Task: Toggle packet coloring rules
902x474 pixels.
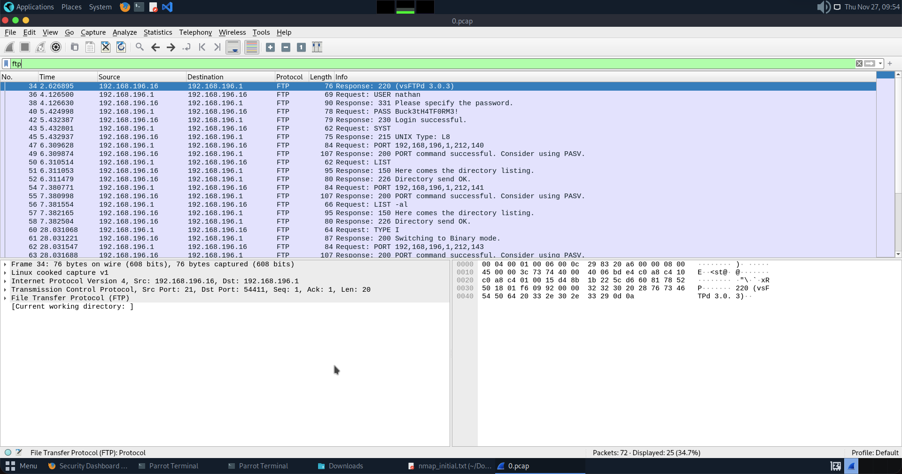Action: click(x=252, y=47)
